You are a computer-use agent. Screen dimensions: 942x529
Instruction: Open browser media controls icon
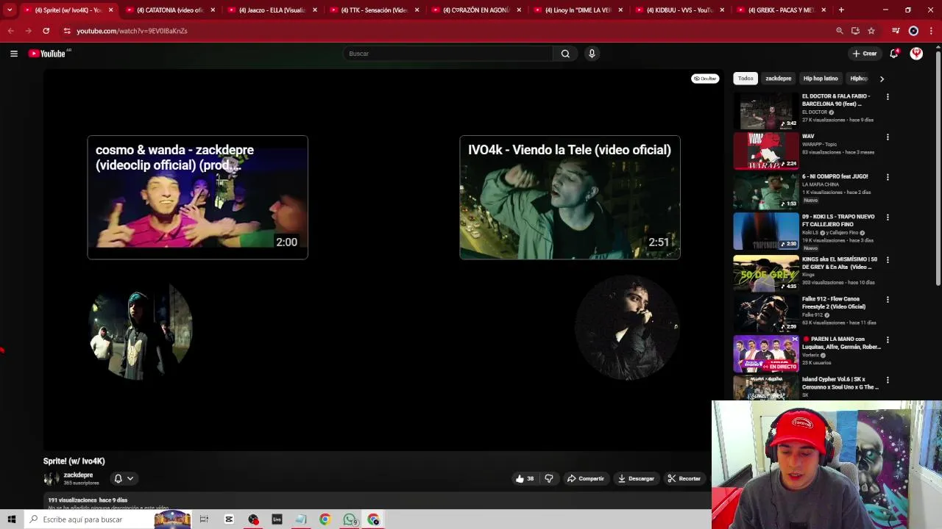[896, 31]
